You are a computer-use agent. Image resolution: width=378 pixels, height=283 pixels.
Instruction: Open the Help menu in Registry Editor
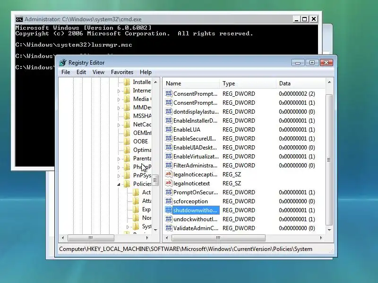(x=146, y=72)
